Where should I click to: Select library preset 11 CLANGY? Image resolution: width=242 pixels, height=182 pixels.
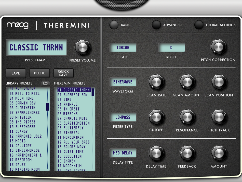(x=19, y=131)
